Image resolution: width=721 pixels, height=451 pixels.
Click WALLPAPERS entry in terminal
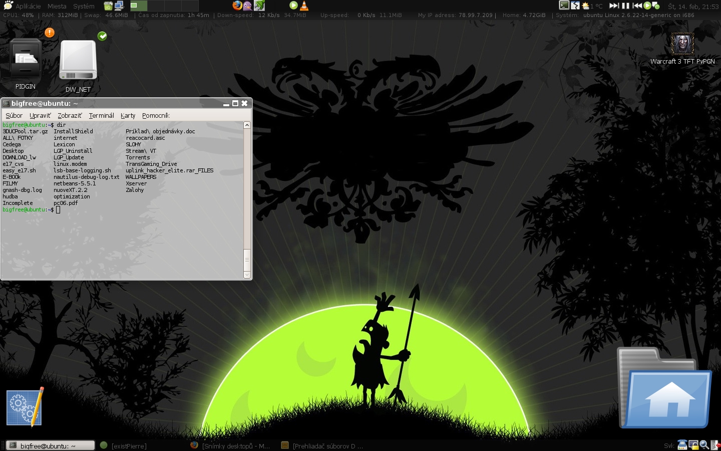[141, 177]
